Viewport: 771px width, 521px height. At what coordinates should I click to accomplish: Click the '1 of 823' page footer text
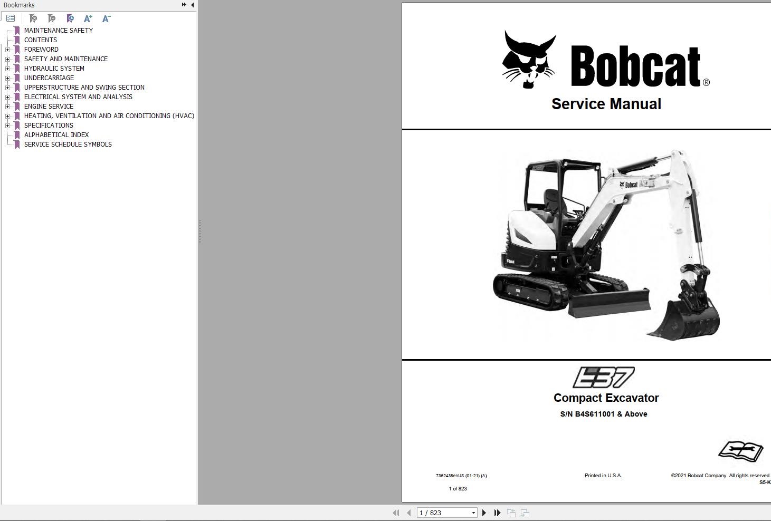[x=458, y=489]
